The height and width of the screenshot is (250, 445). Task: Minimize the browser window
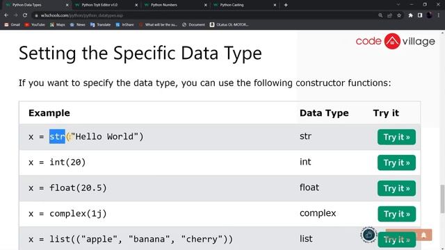pyautogui.click(x=412, y=5)
